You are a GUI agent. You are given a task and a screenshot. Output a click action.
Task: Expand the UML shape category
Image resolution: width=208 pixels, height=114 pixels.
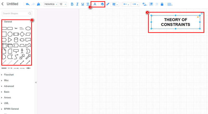click(x=6, y=103)
